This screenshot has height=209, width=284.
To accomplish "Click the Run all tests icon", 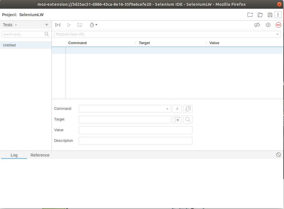I will point(58,25).
